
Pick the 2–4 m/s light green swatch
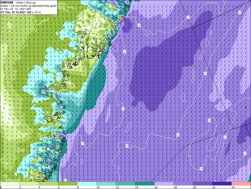[x=29, y=183]
